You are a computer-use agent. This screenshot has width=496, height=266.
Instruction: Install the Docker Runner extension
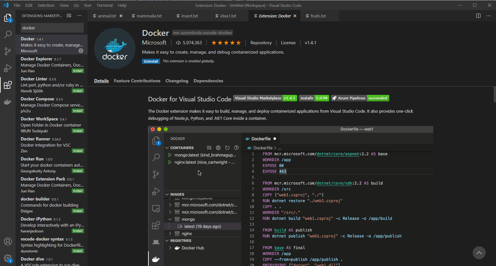[78, 151]
